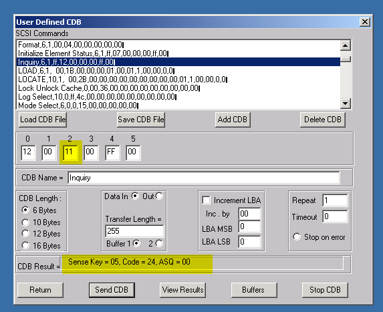Choose the Data Out radio button
Screen dimensions: 383x312
(159, 196)
